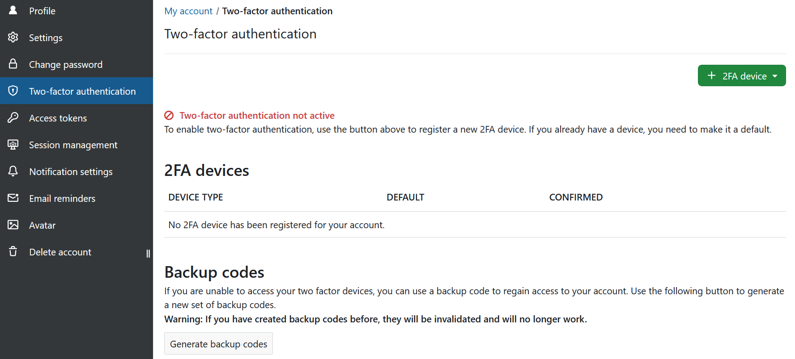The height and width of the screenshot is (359, 795).
Task: Click the Settings gear icon
Action: 13,37
